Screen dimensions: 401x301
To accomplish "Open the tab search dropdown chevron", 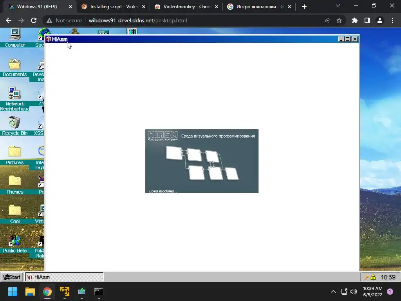I will (x=338, y=5).
